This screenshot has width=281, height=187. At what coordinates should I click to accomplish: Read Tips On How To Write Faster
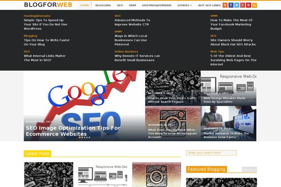click(46, 42)
